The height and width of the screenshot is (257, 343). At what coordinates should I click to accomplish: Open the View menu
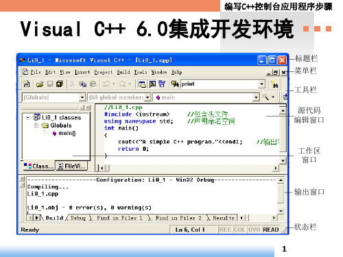pos(65,72)
